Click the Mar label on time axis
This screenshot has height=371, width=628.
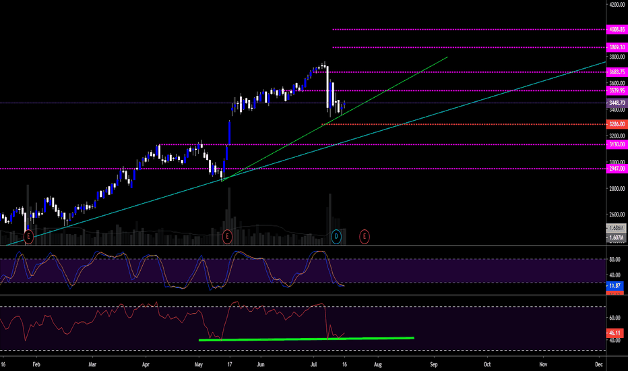click(92, 364)
